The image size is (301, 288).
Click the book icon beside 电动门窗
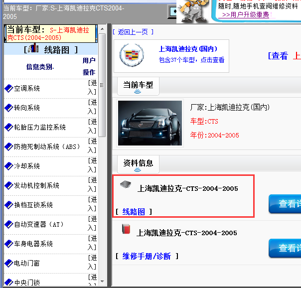[8, 263]
